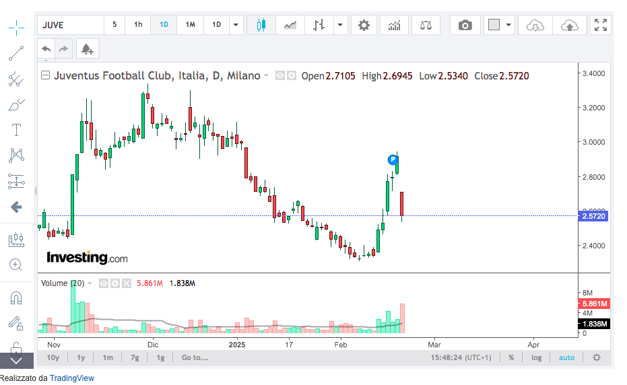Screen dimensions: 627x385
Task: Set range to 1g
Action: [160, 357]
